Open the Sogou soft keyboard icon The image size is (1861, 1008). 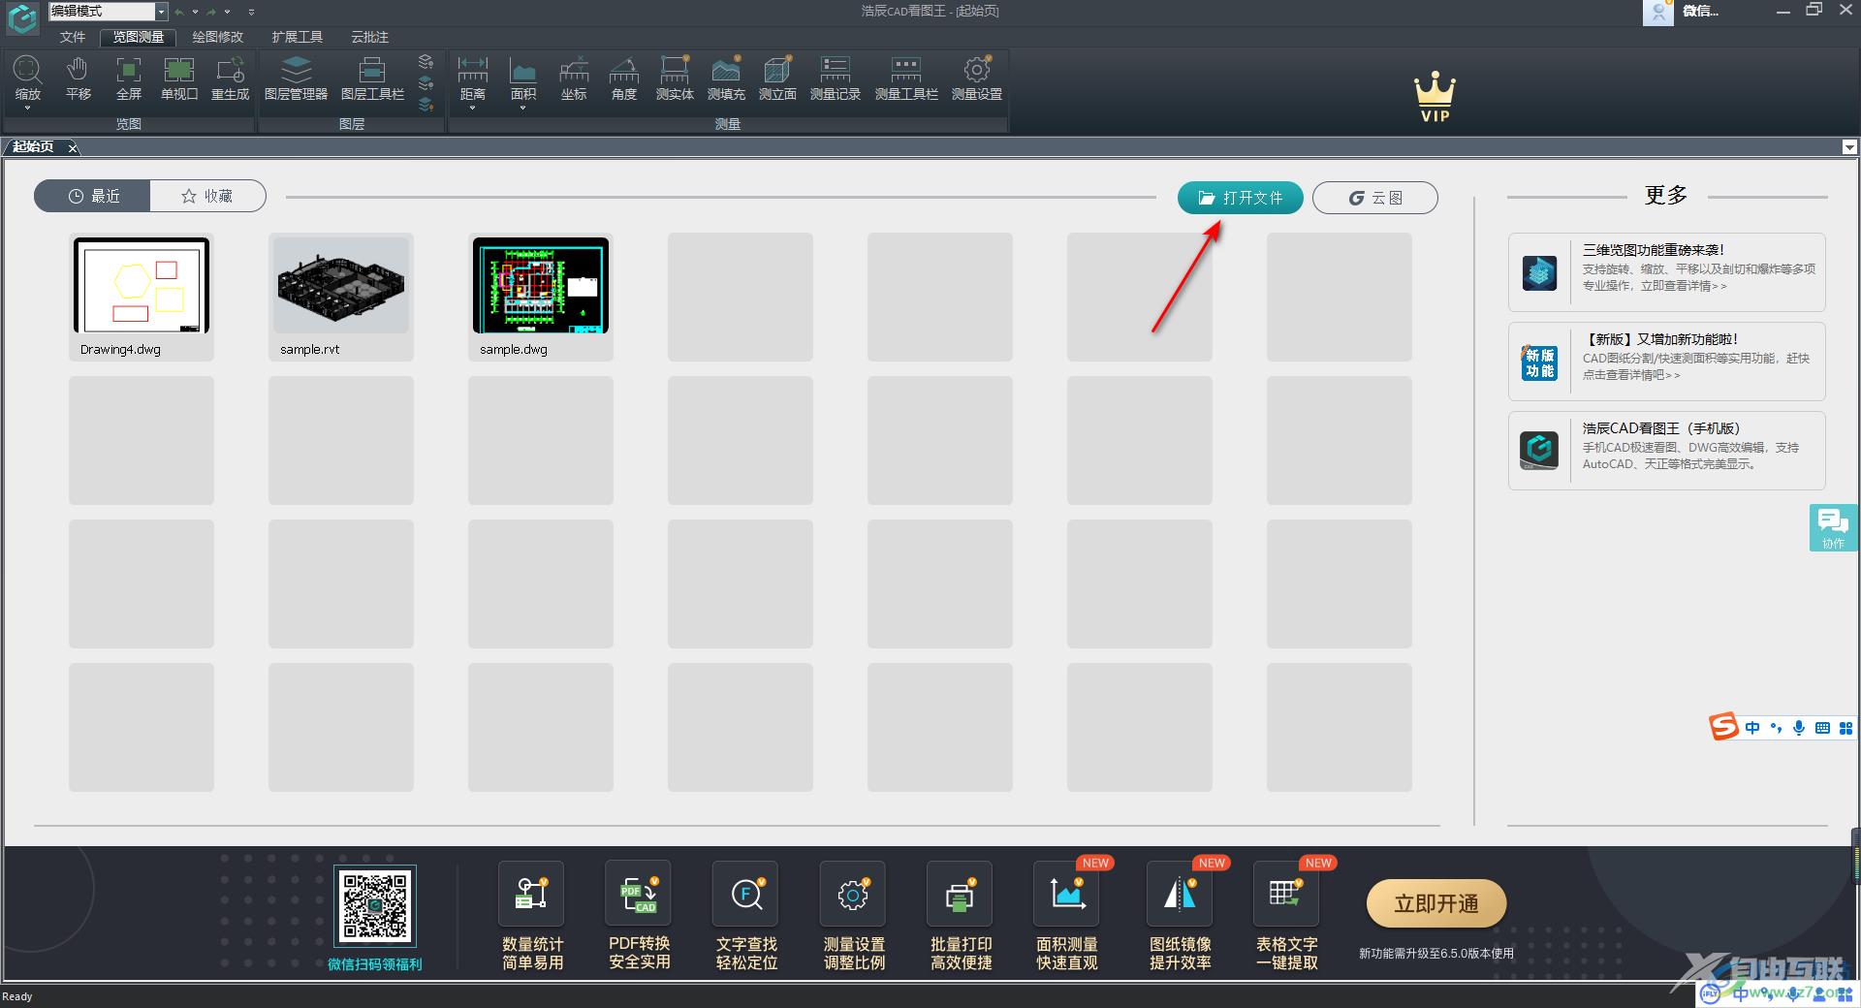click(x=1822, y=728)
